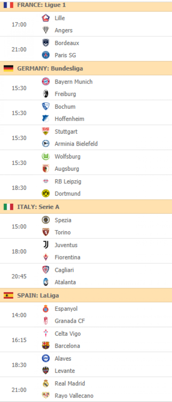
Task: Click the Arminia Bielefeld team name
Action: click(x=76, y=144)
